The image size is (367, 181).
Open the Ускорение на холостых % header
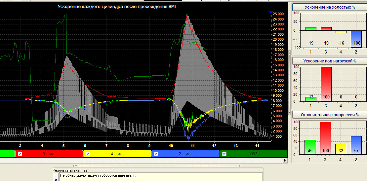click(330, 7)
